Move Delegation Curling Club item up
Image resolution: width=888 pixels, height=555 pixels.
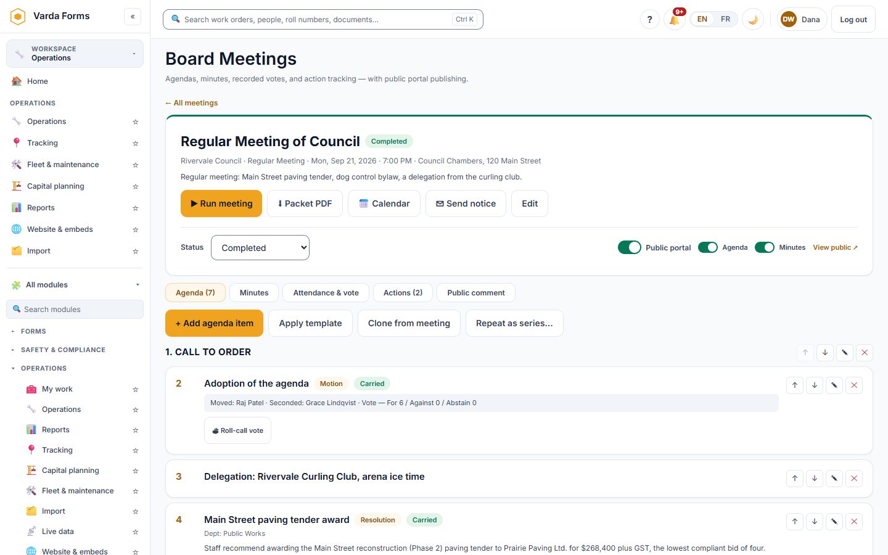point(795,478)
